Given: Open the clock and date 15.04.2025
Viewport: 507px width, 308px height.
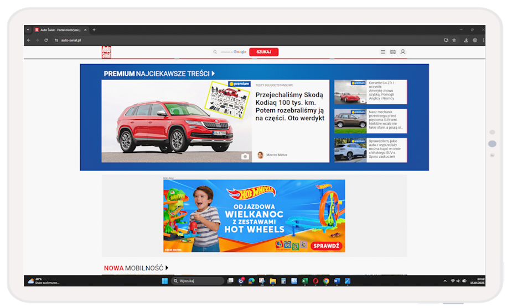Looking at the screenshot, I should click(x=477, y=281).
